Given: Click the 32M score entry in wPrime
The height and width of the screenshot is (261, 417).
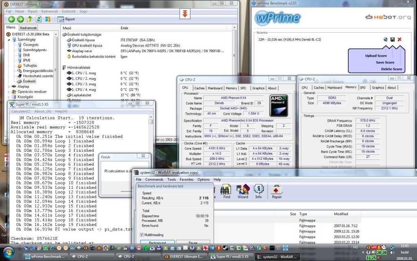Looking at the screenshot, I should click(290, 40).
